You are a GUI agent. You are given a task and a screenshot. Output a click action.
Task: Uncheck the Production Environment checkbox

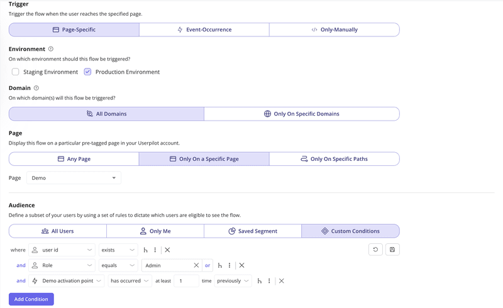coord(87,72)
